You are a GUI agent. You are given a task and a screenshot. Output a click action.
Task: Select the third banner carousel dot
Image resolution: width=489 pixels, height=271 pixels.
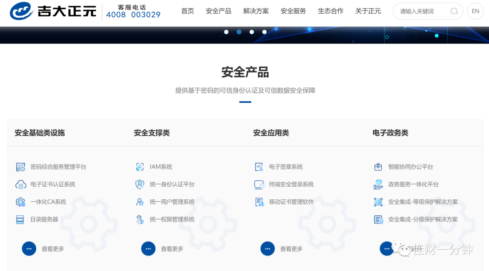click(x=252, y=32)
